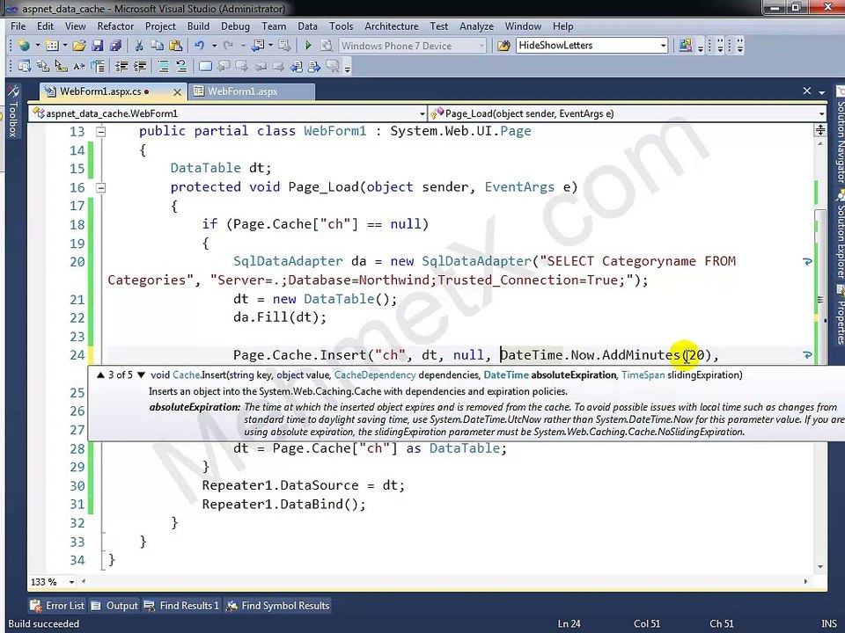845x633 pixels.
Task: Open the Solution Explorer side tab
Action: (840, 234)
